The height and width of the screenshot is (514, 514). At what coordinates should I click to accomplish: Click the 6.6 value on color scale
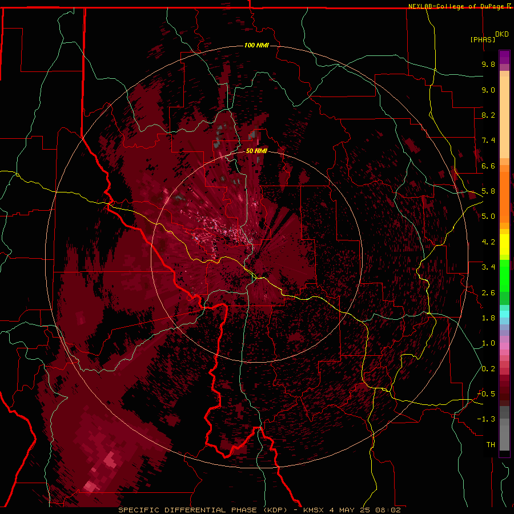click(488, 166)
